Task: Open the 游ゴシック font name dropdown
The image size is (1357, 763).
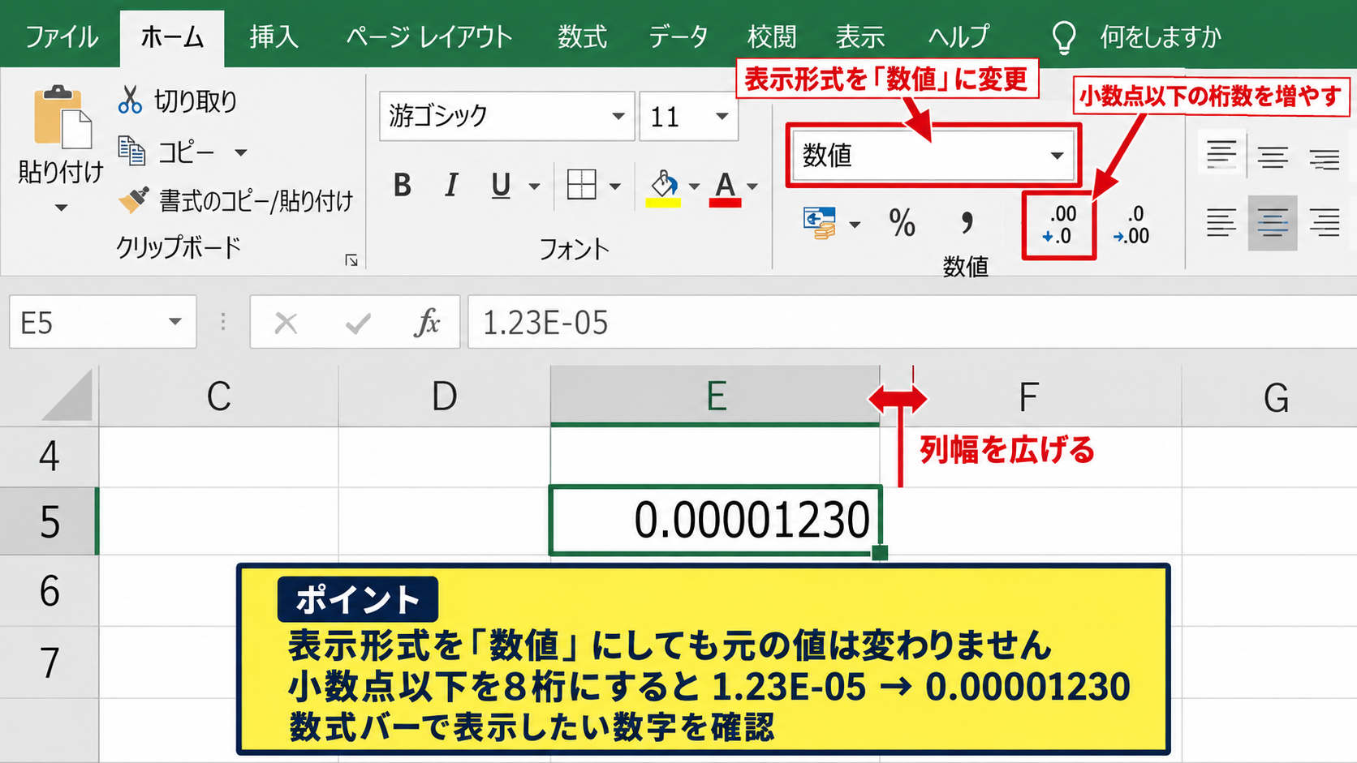Action: 618,116
